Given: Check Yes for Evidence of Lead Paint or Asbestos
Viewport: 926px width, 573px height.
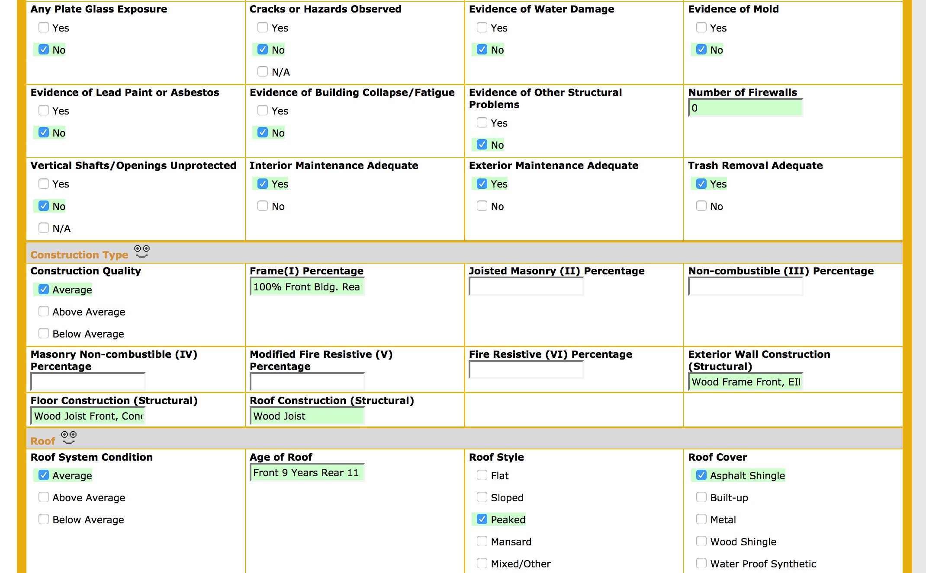Looking at the screenshot, I should (43, 111).
